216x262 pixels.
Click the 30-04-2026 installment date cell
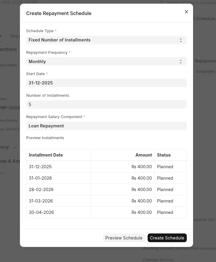[x=42, y=212]
